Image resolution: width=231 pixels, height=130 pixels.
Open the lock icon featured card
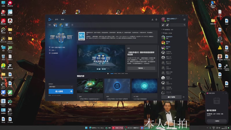(x=117, y=89)
